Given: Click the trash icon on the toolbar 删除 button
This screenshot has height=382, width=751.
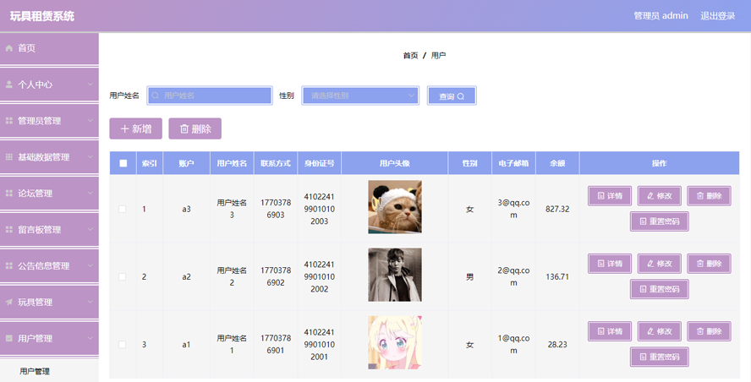Looking at the screenshot, I should coord(184,128).
